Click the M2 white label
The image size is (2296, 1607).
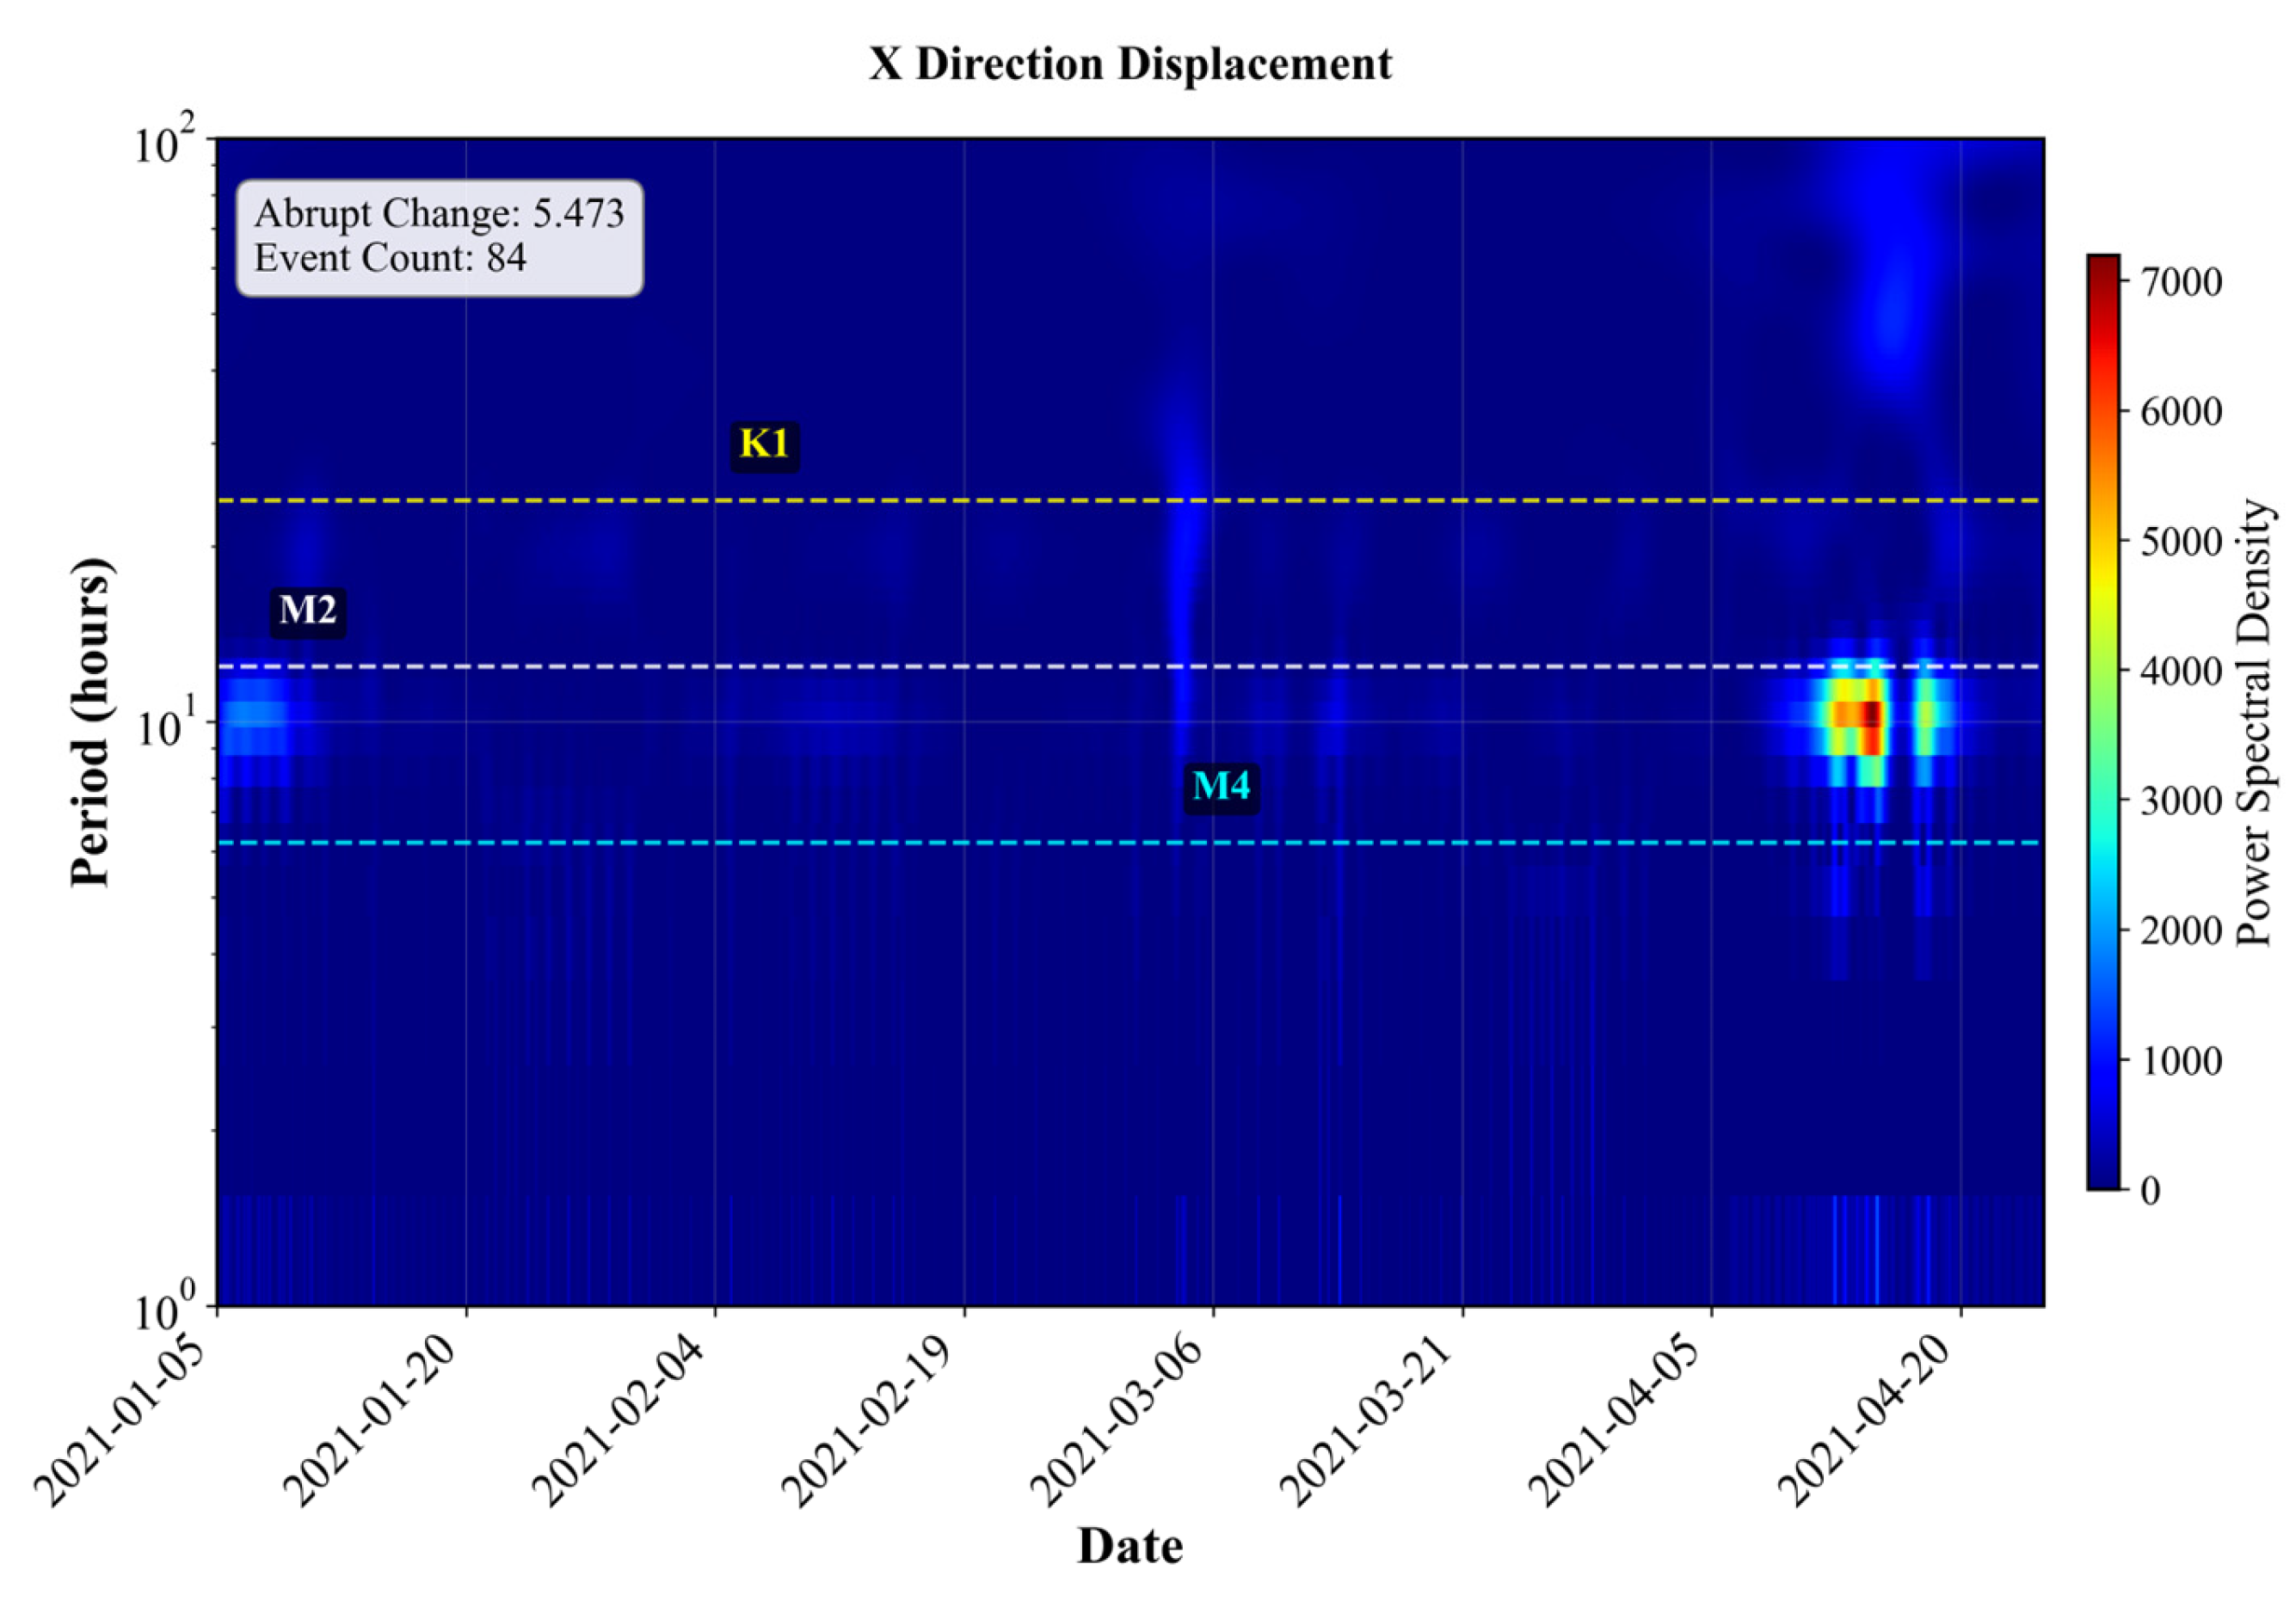pos(307,610)
